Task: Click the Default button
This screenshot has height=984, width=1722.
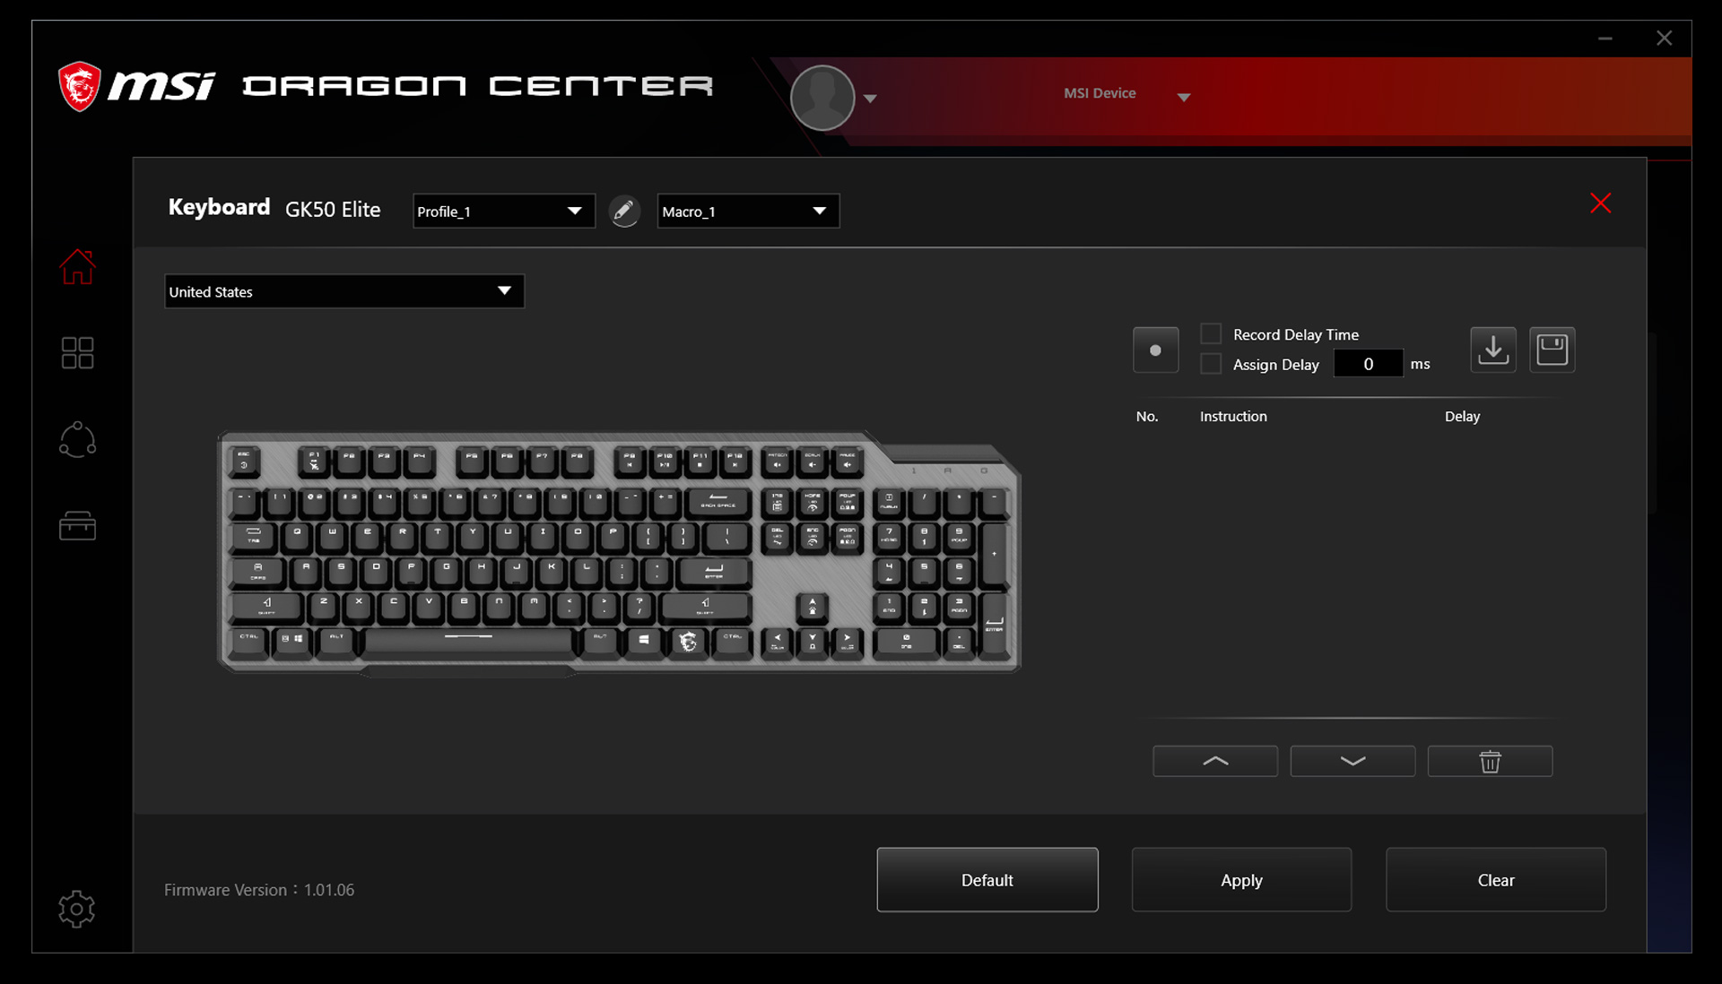Action: (x=987, y=879)
